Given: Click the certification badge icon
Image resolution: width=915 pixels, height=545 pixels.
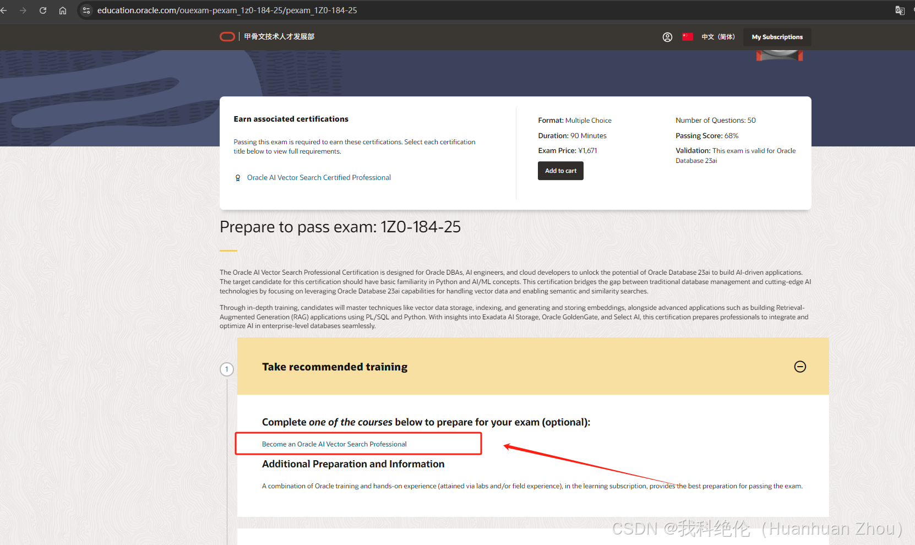Looking at the screenshot, I should 238,178.
